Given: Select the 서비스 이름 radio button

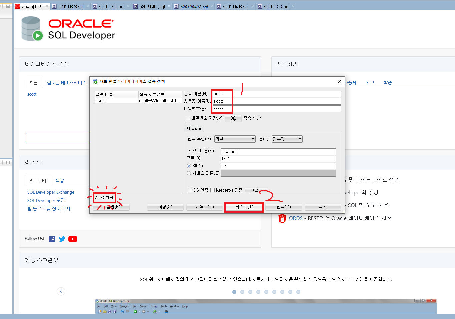Looking at the screenshot, I should (189, 173).
